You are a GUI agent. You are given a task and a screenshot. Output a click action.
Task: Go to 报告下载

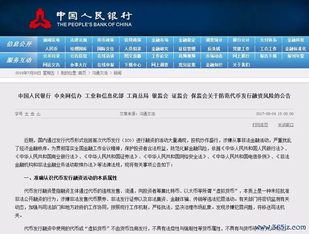(268, 56)
